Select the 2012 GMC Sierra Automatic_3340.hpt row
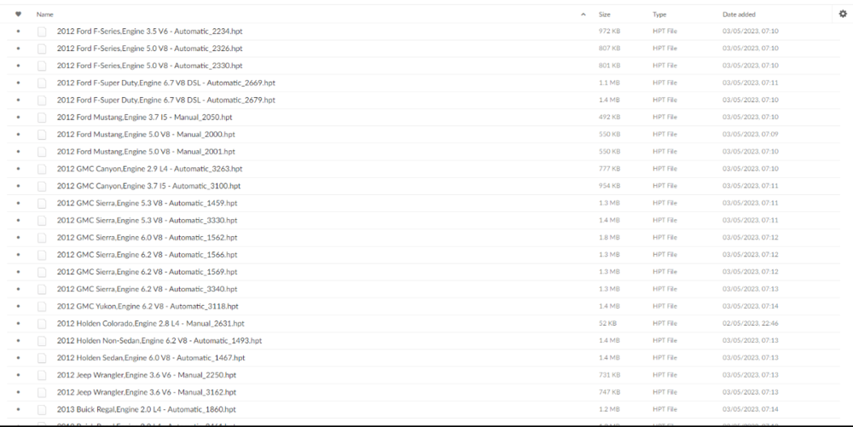853x427 pixels. (423, 289)
